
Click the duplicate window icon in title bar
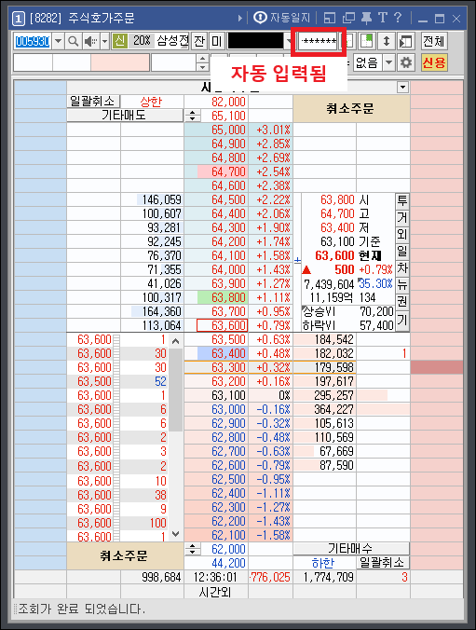click(x=348, y=18)
